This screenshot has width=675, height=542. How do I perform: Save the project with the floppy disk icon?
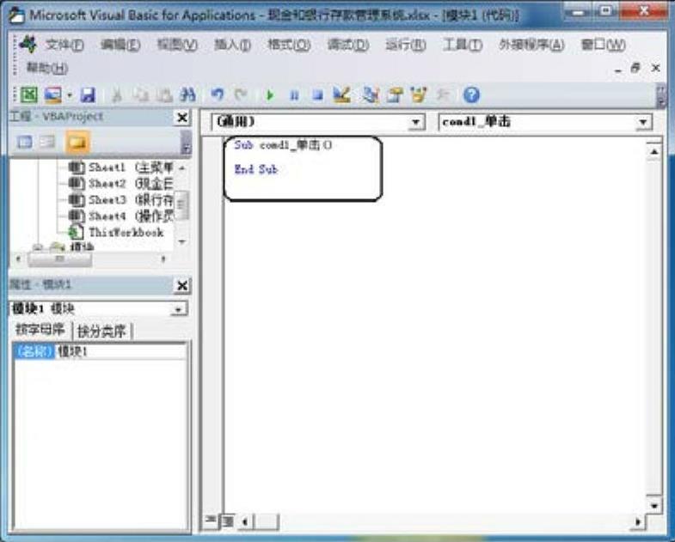[88, 94]
